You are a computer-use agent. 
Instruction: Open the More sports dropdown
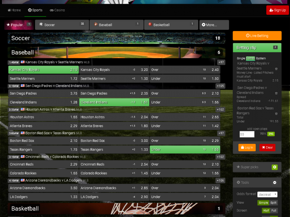[x=214, y=25]
